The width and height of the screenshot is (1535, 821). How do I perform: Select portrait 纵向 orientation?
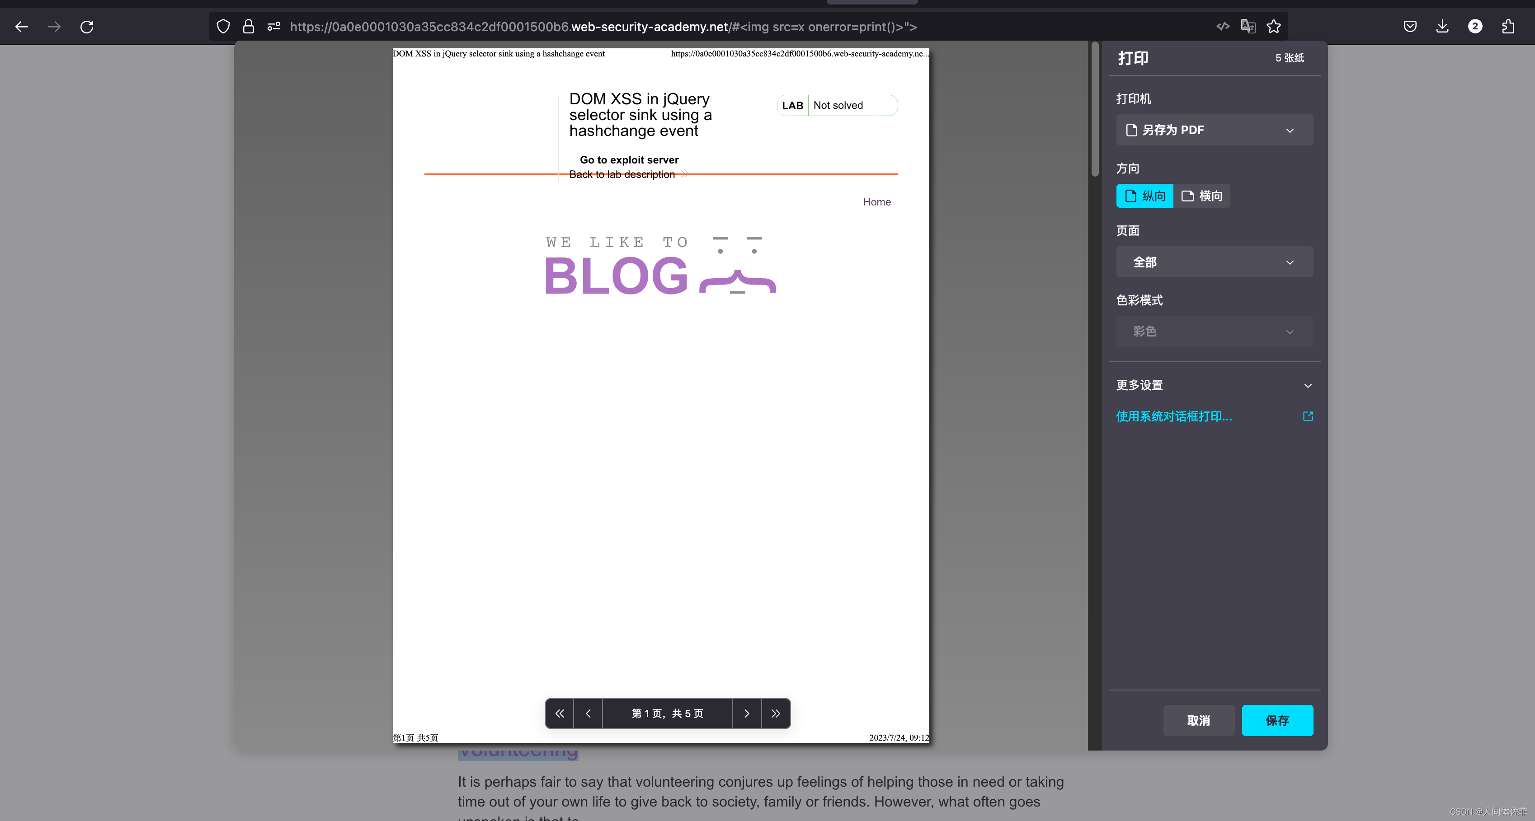[x=1144, y=196]
